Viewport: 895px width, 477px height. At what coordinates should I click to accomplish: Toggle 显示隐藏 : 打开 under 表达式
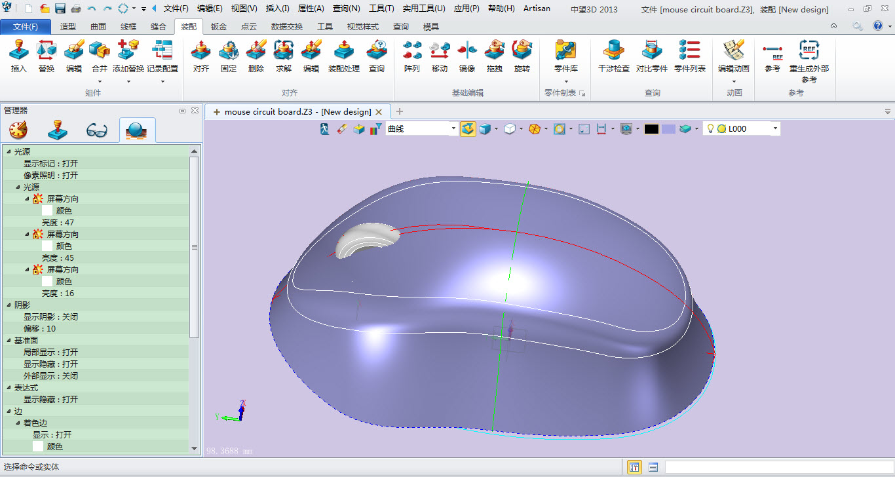(x=50, y=399)
